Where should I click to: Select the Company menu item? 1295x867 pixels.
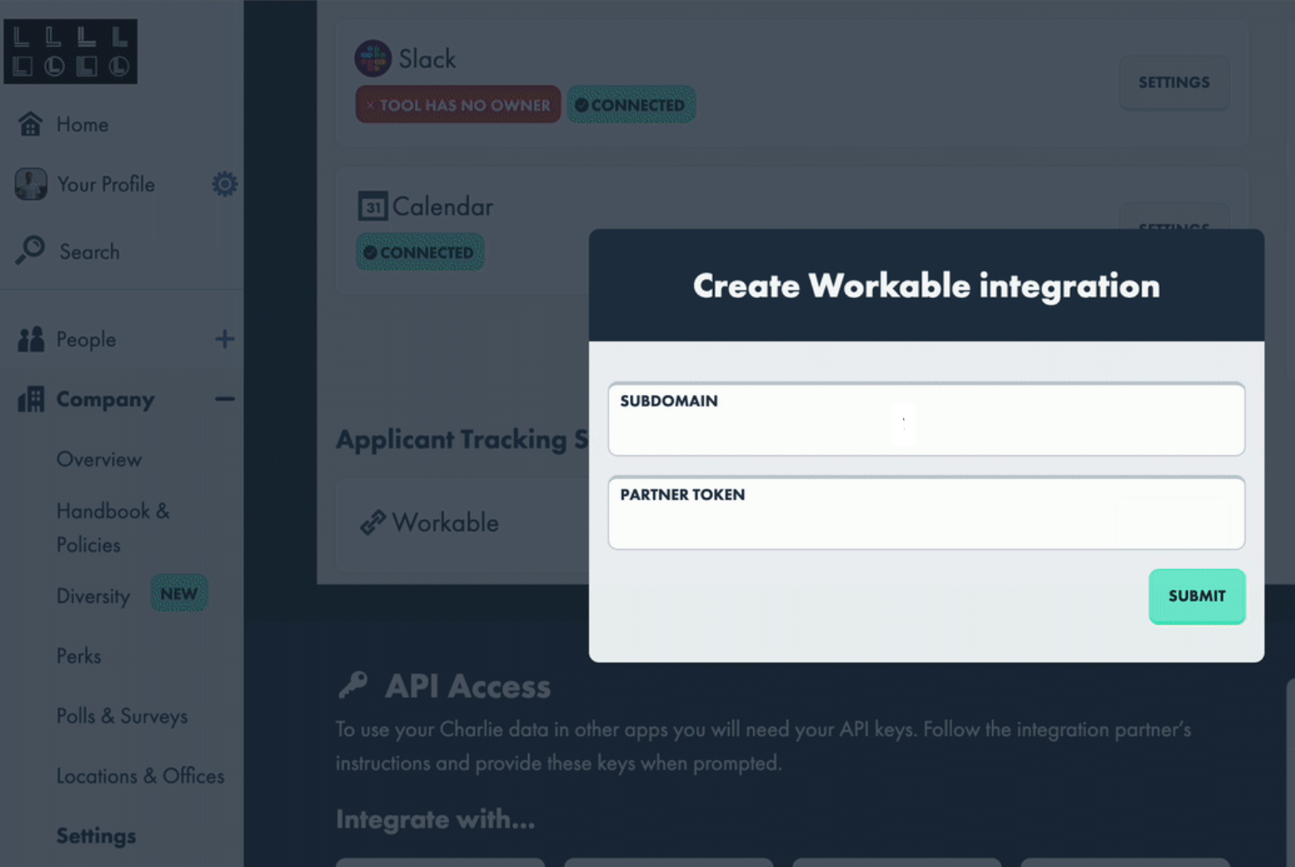pyautogui.click(x=105, y=400)
